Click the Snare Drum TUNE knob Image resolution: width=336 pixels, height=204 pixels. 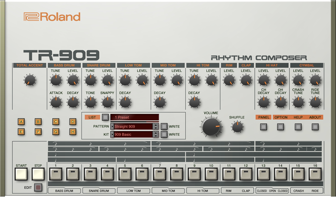click(90, 80)
